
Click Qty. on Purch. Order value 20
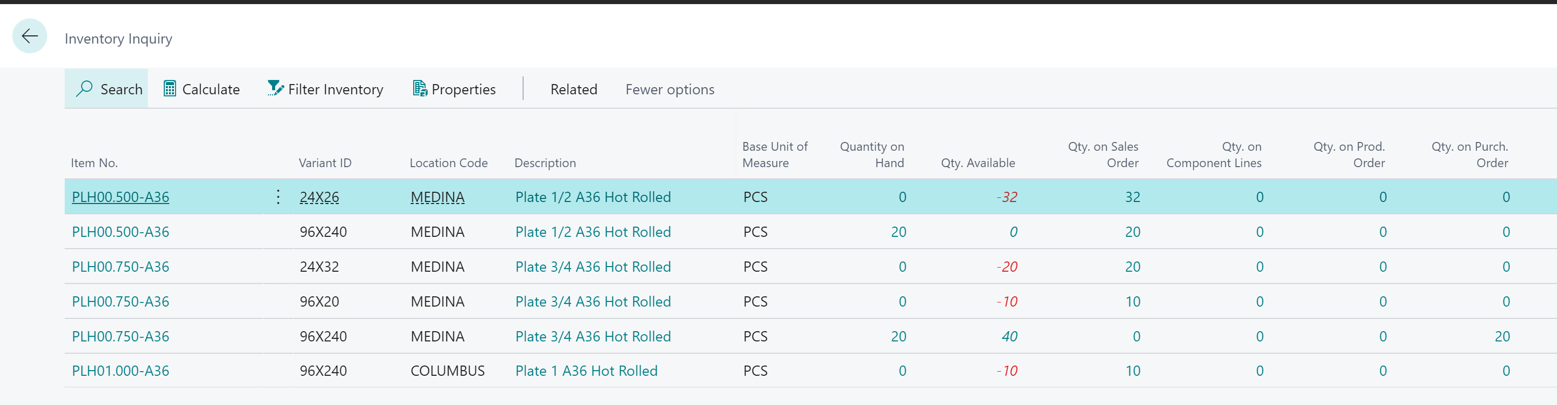1502,336
